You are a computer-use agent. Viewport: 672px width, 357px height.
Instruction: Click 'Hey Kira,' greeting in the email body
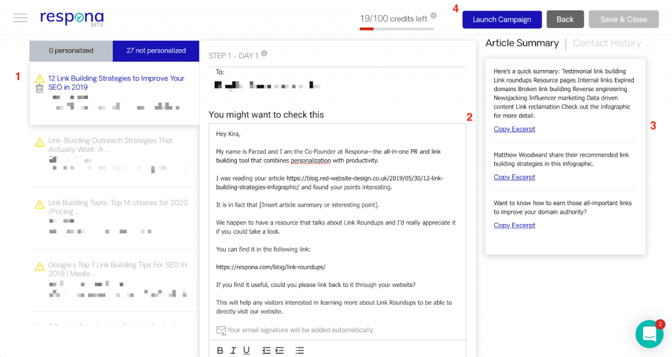(x=228, y=134)
